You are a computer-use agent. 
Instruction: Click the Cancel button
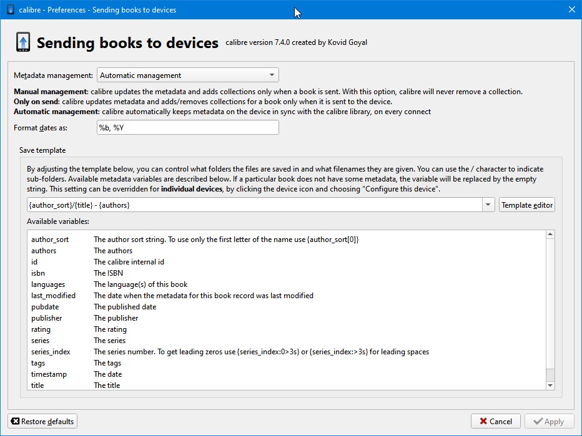(x=496, y=422)
